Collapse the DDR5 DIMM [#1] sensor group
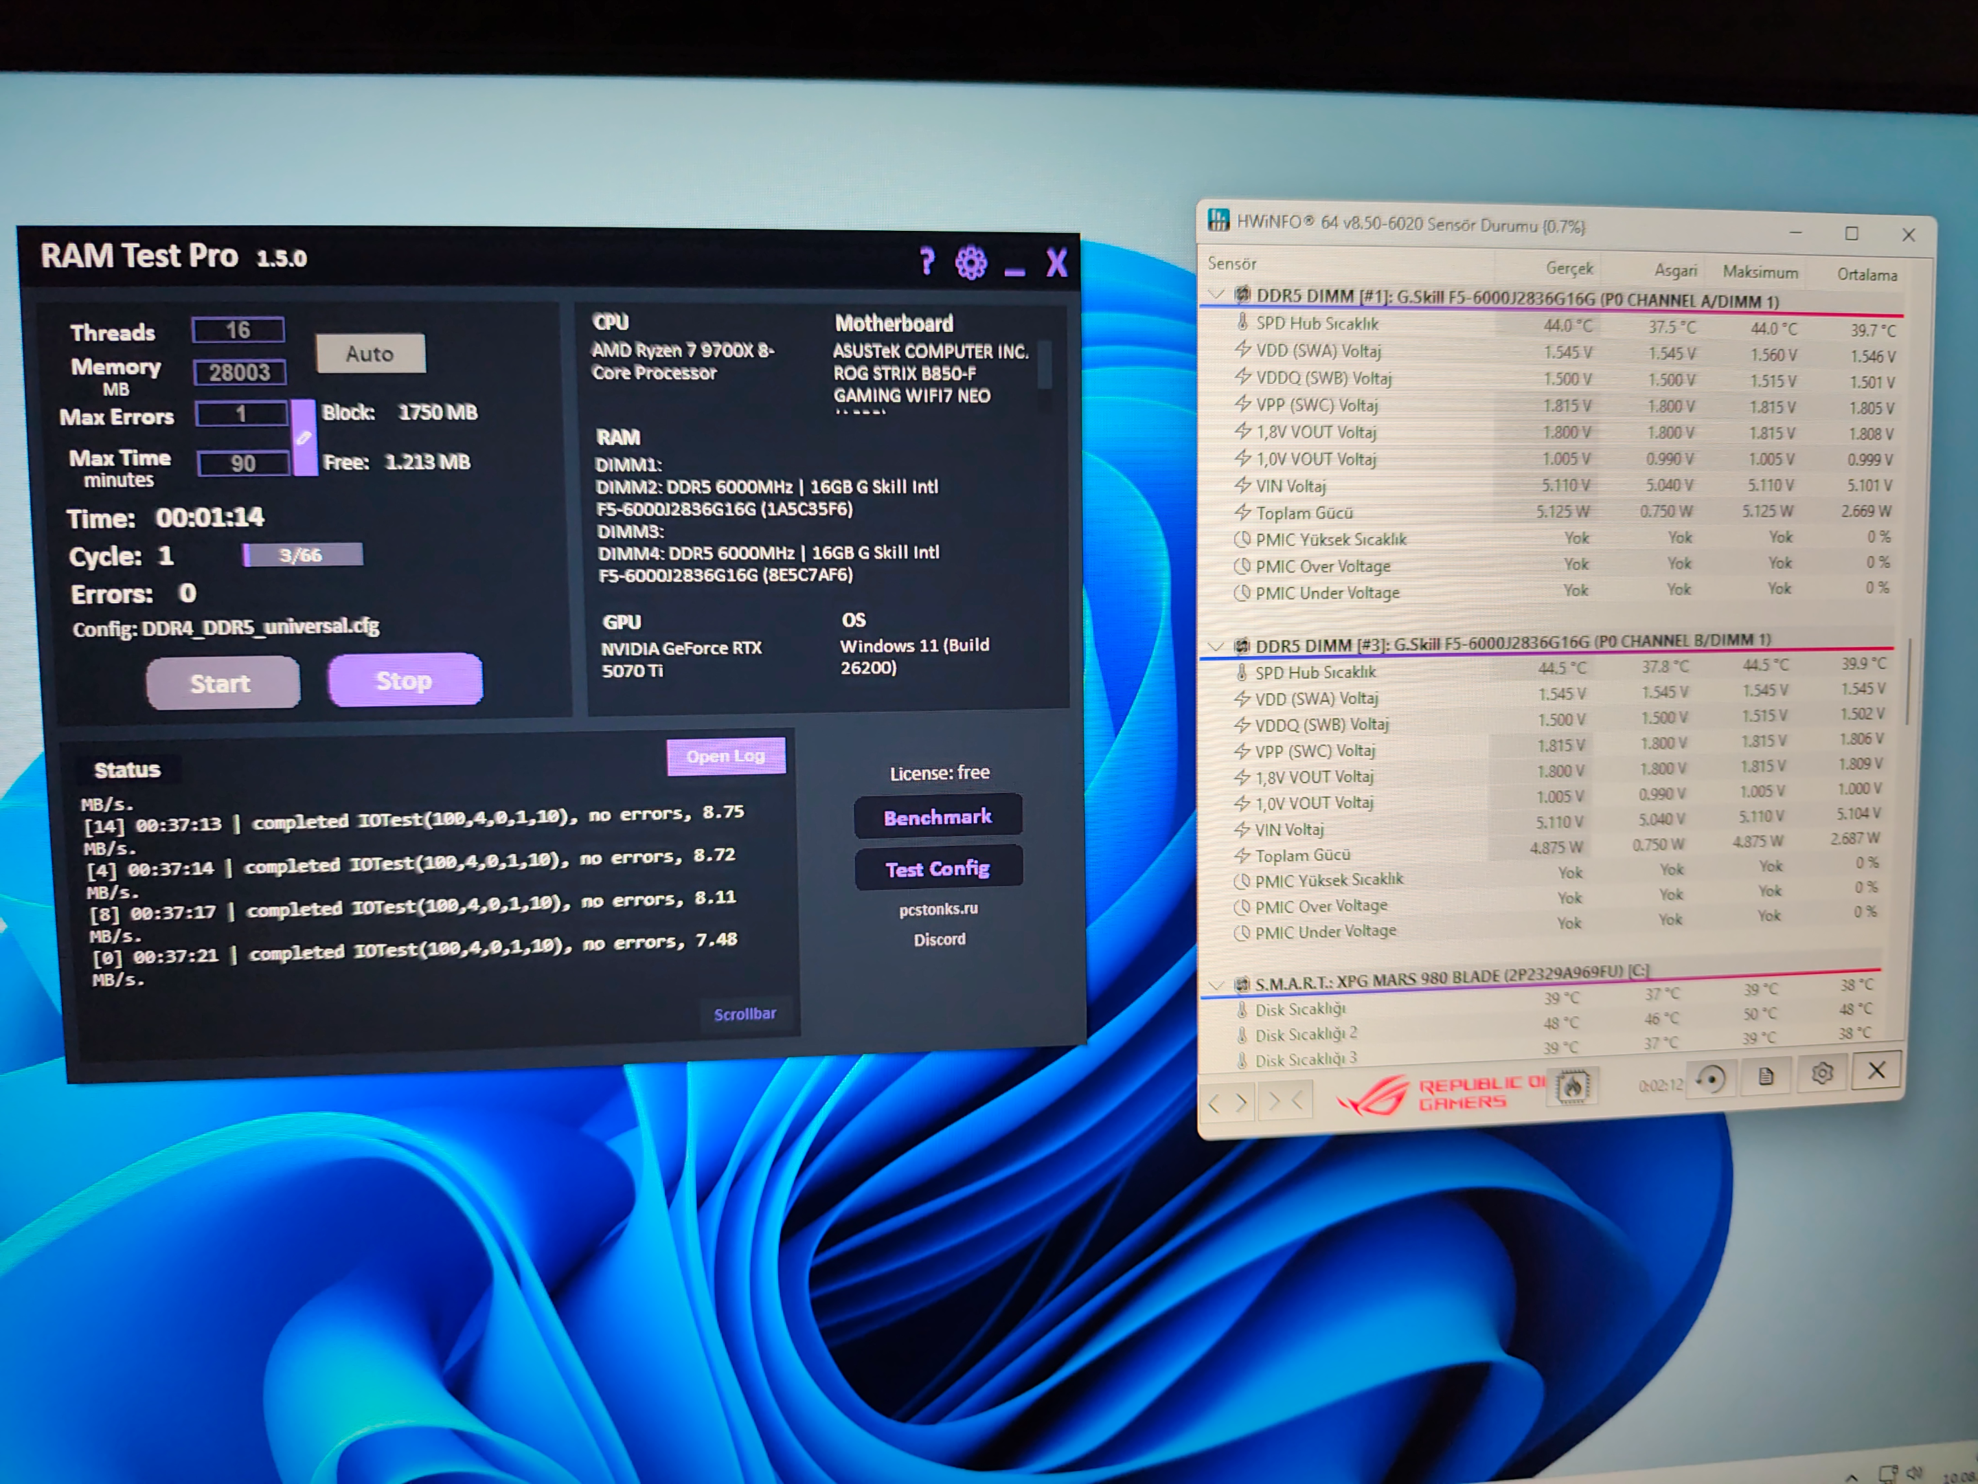This screenshot has width=1978, height=1484. [x=1215, y=293]
